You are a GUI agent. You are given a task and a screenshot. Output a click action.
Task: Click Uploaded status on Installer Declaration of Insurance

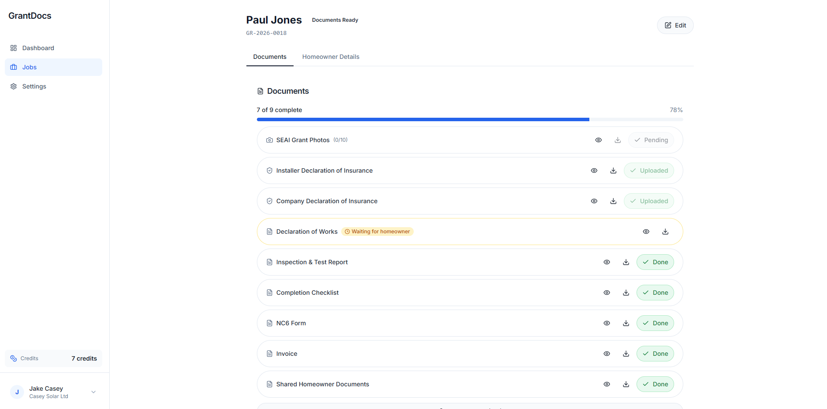(x=649, y=170)
